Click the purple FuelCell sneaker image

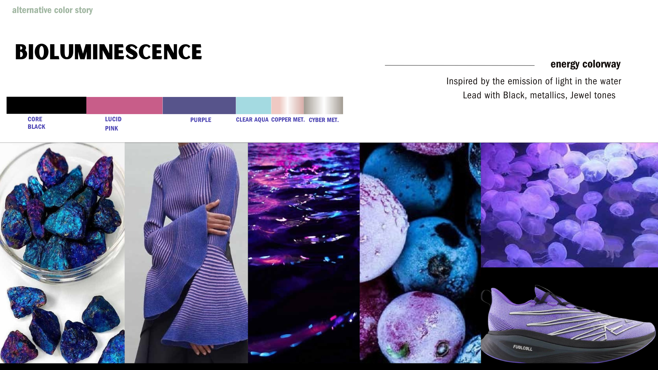point(569,315)
